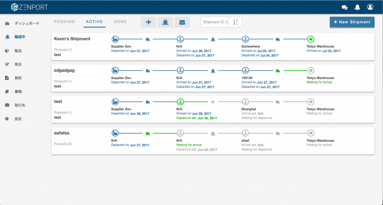Screen dimensions: 383x205
Task: Click 'Products (0)' in aafafsa card
Action: point(63,144)
